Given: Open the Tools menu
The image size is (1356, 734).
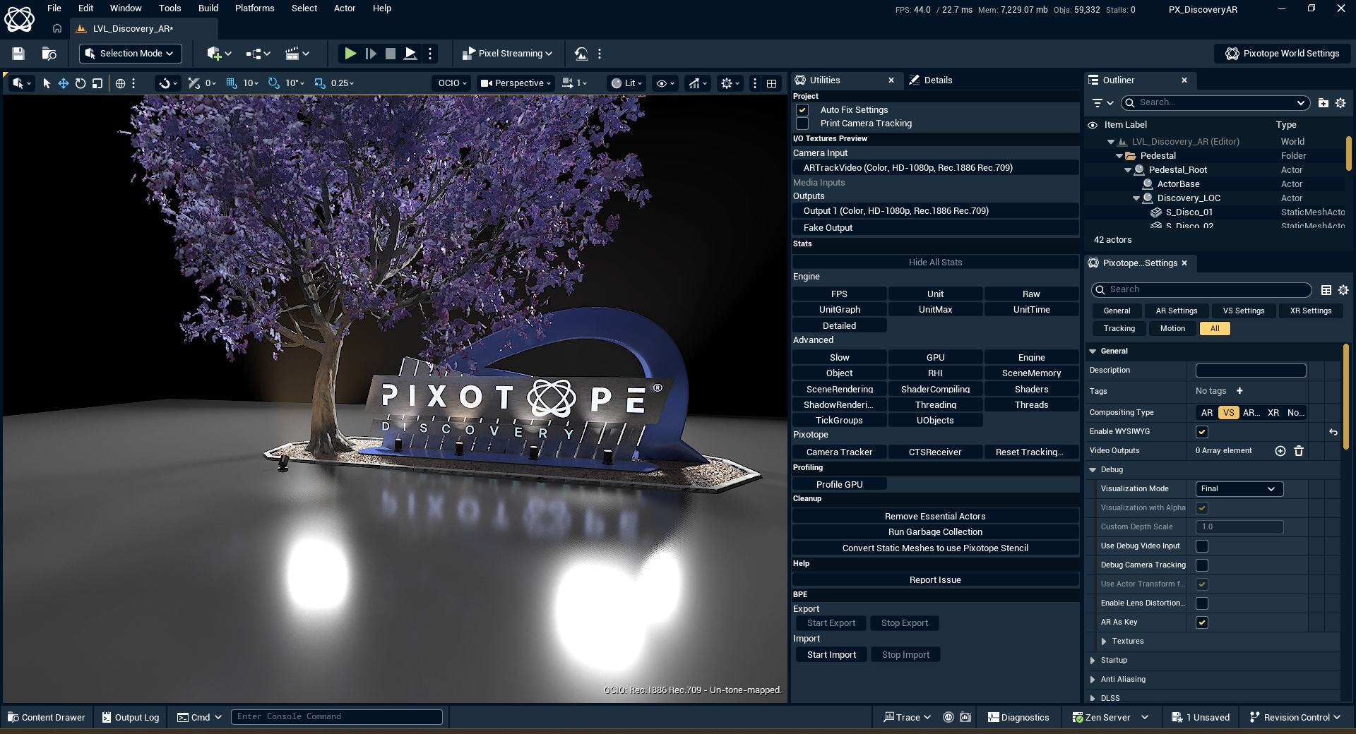Looking at the screenshot, I should coord(169,8).
